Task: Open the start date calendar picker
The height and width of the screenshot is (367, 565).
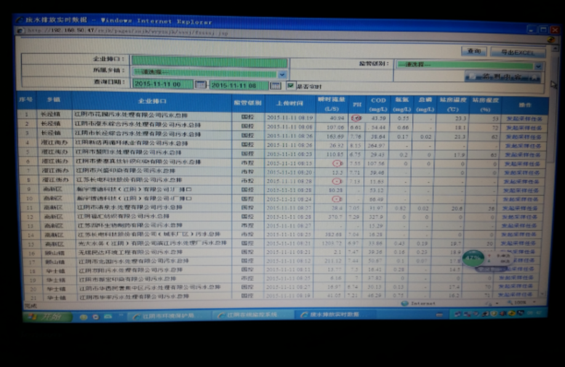Action: (x=200, y=85)
